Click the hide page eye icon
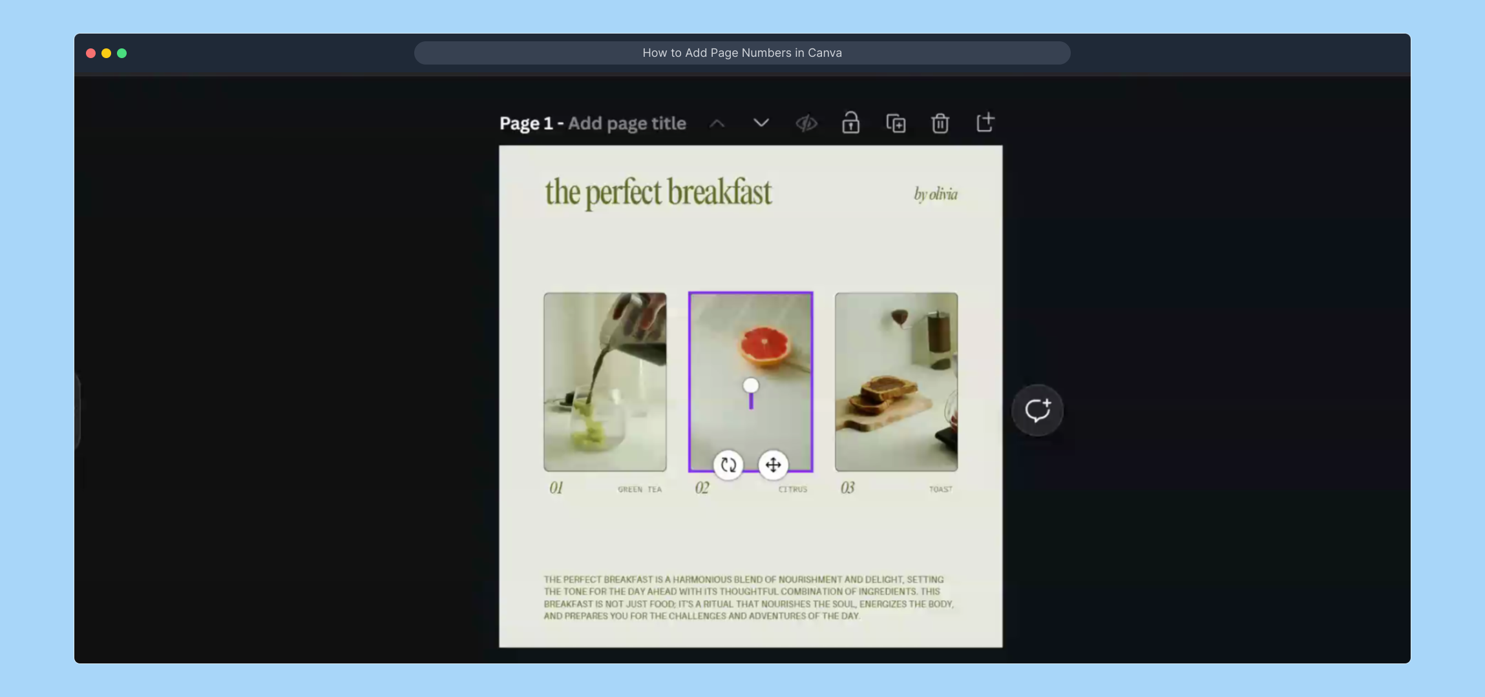The width and height of the screenshot is (1485, 697). click(806, 123)
